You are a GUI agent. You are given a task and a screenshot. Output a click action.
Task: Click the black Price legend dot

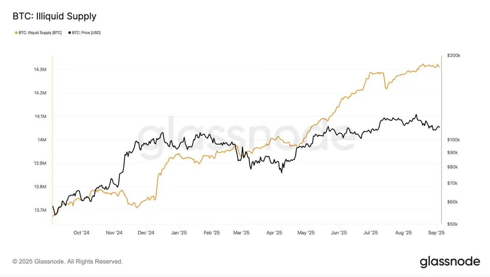(x=69, y=33)
